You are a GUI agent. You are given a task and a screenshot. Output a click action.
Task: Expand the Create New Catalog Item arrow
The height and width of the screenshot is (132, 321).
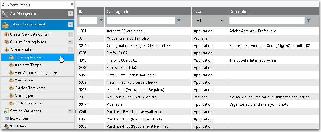click(70, 34)
